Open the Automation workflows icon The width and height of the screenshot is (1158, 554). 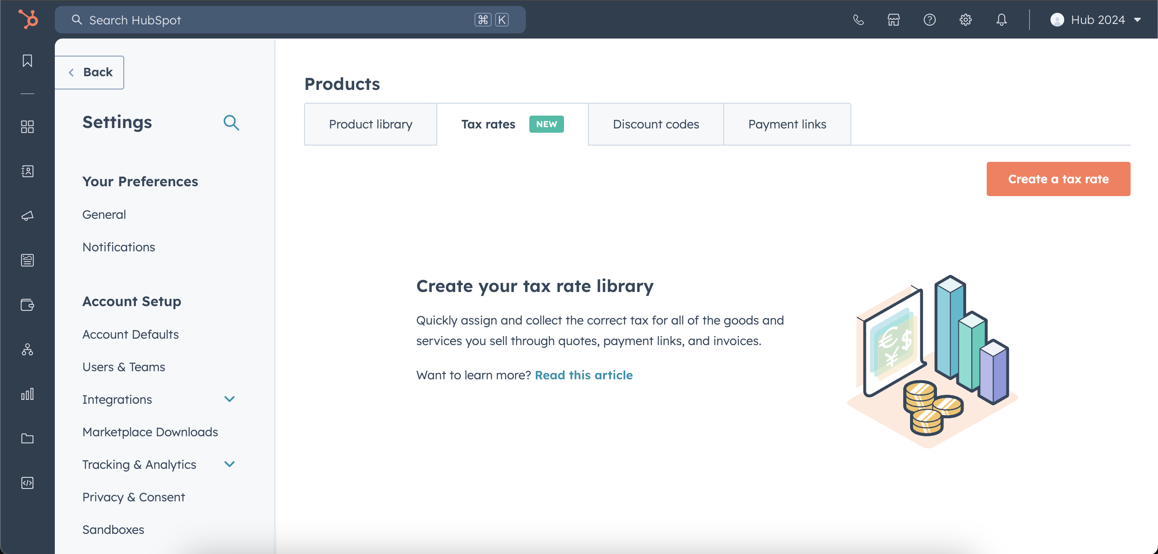point(27,349)
